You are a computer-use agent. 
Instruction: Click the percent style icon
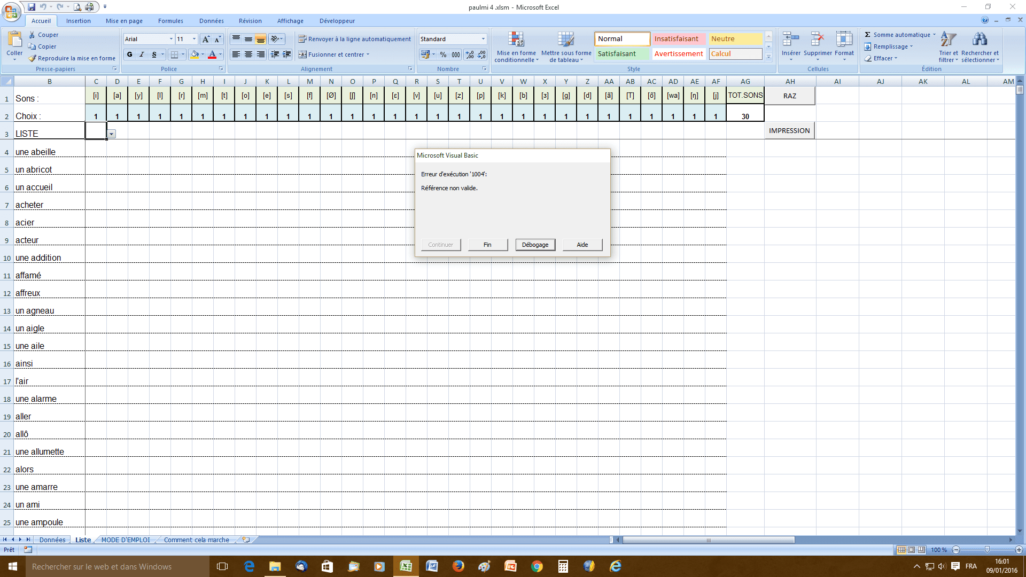[x=443, y=54]
